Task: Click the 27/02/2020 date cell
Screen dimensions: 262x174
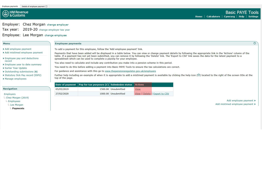Action: point(66,94)
